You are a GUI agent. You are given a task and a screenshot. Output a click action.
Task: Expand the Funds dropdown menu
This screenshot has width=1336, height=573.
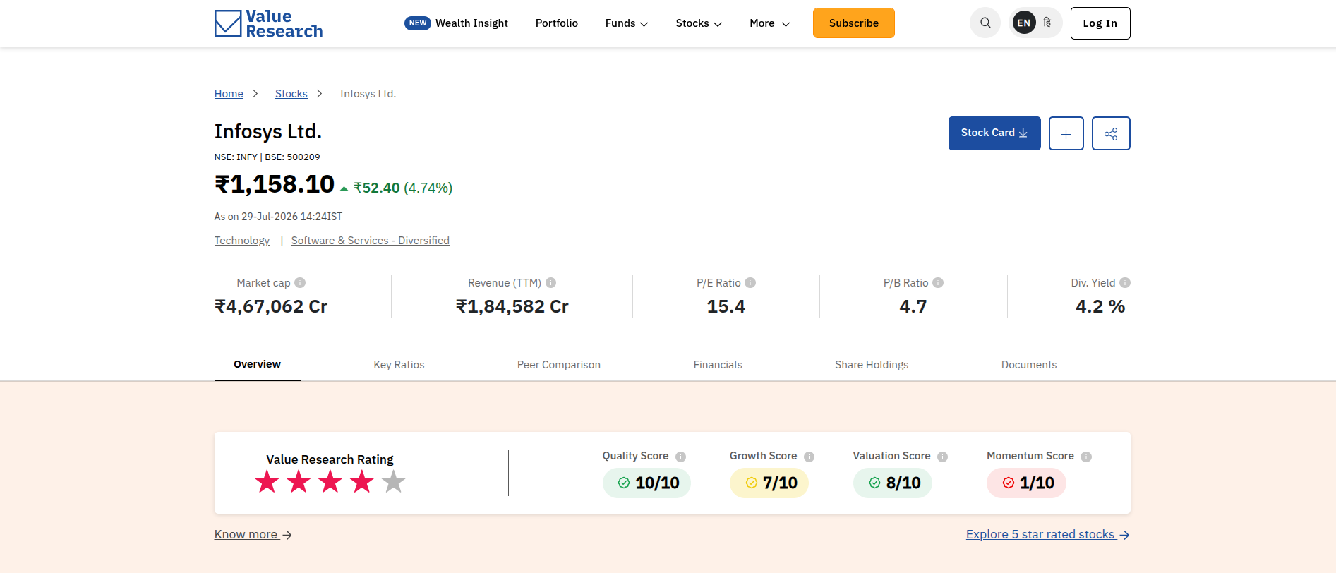[627, 23]
